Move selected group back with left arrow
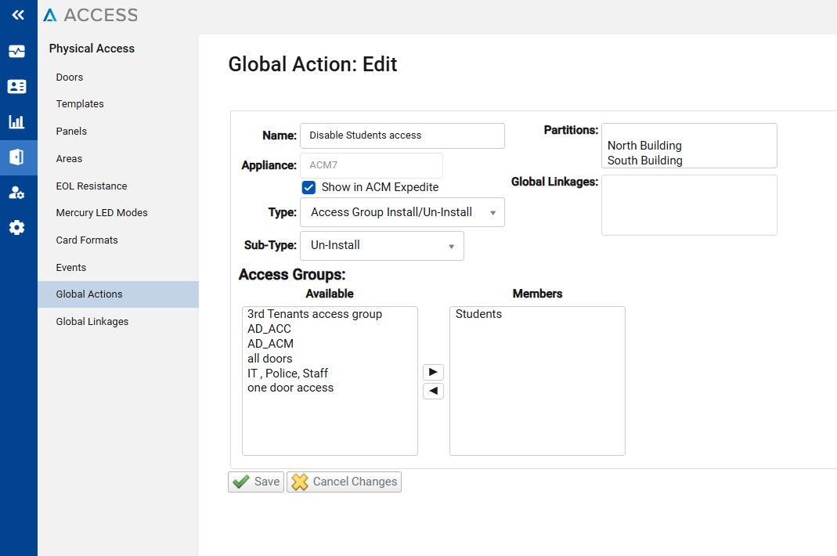 (433, 391)
